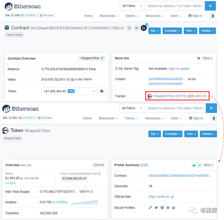Open upper Home nav item
Image resolution: width=224 pixels, height=220 pixels.
88,16
